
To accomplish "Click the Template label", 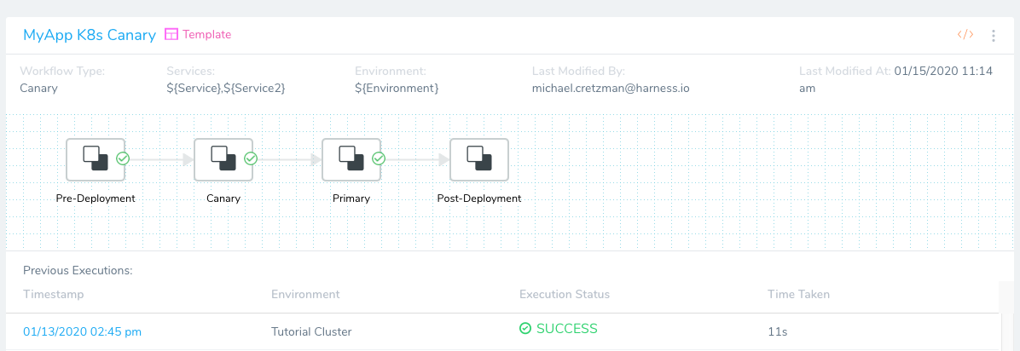I will coord(207,34).
